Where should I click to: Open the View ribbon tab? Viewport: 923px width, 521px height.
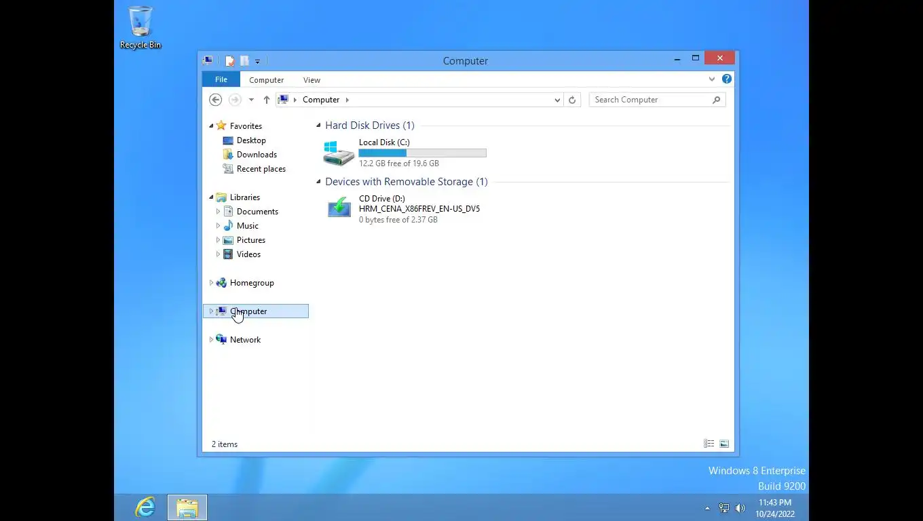pyautogui.click(x=312, y=80)
